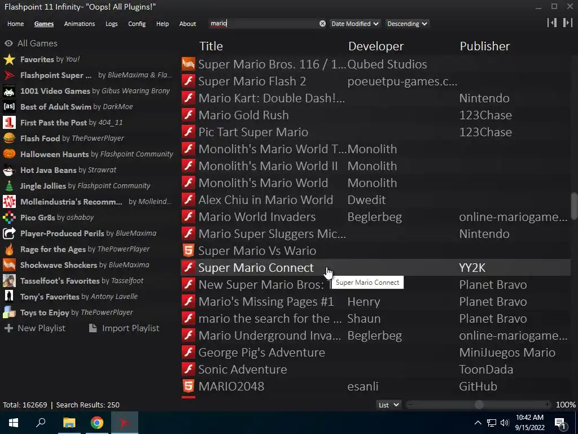Clear the mario search text

pyautogui.click(x=322, y=24)
